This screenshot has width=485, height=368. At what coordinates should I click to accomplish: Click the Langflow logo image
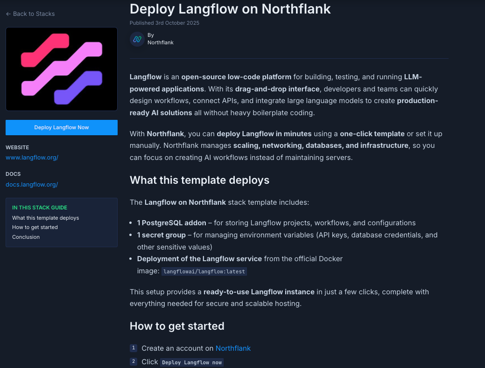click(62, 69)
